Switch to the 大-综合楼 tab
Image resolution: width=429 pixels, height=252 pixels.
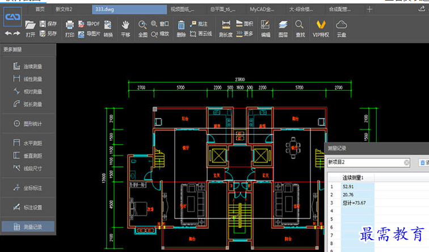coord(301,9)
